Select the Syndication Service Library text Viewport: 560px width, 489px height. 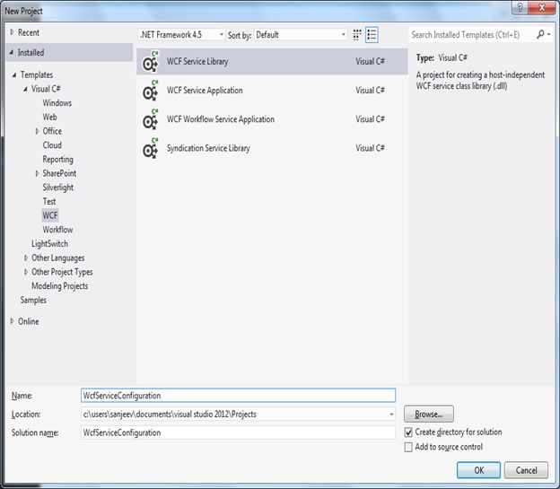208,148
